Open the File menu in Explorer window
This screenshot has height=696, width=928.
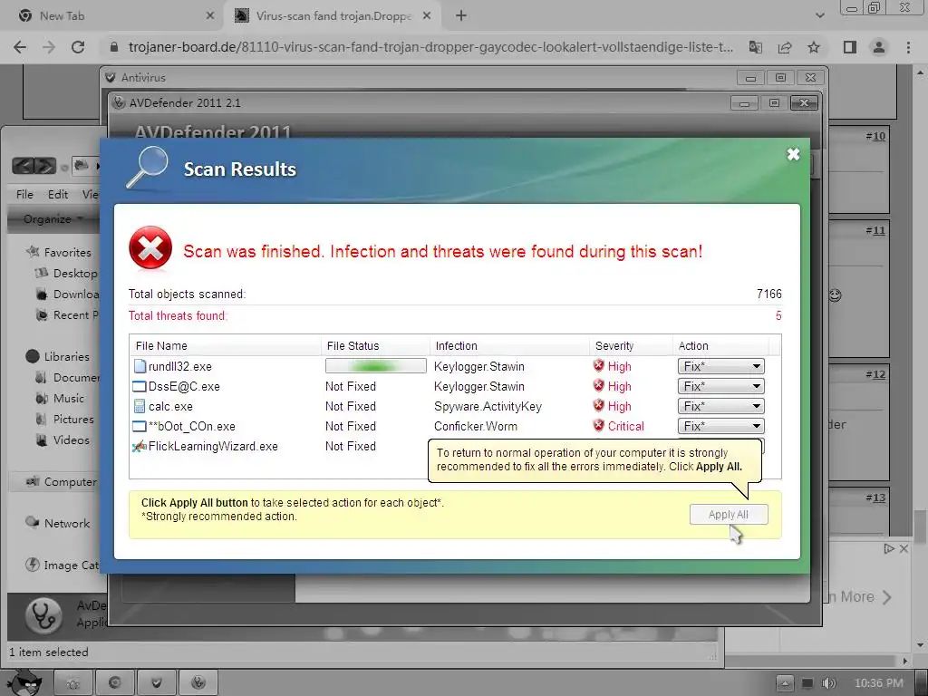click(24, 194)
